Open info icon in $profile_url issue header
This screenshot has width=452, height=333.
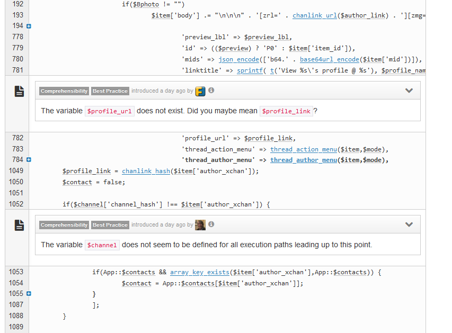[211, 91]
